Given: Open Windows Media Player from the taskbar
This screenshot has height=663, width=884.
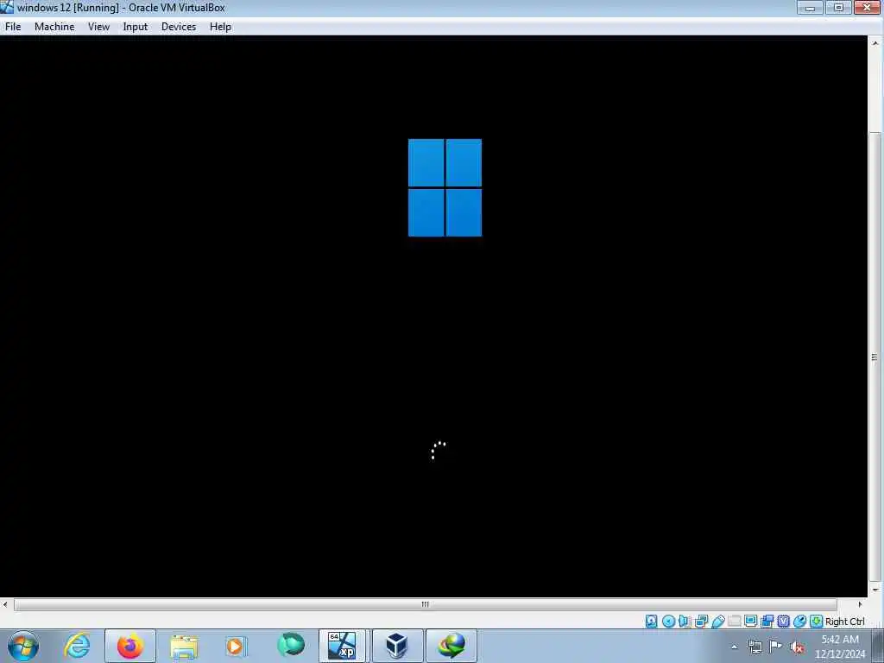Looking at the screenshot, I should [236, 646].
